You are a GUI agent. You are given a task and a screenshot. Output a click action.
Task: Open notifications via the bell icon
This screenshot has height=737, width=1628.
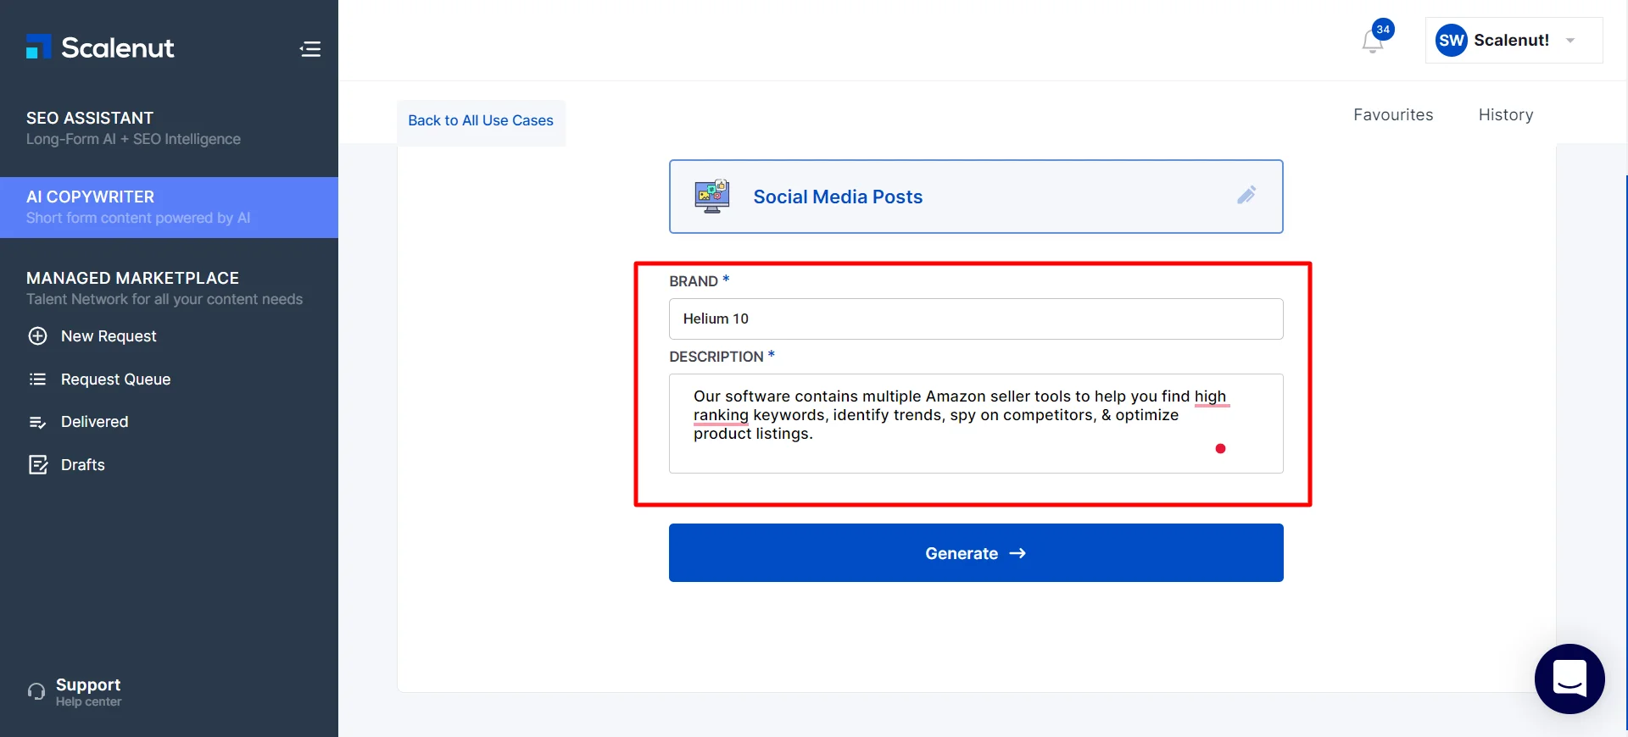[x=1373, y=41]
